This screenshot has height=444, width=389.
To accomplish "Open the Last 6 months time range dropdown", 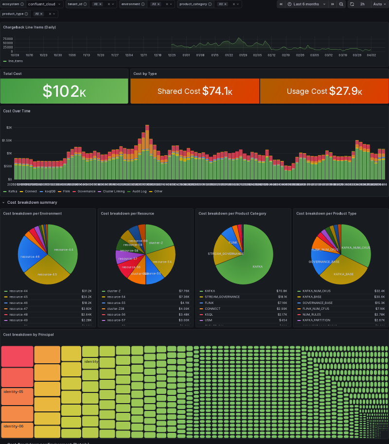I will 306,4.
